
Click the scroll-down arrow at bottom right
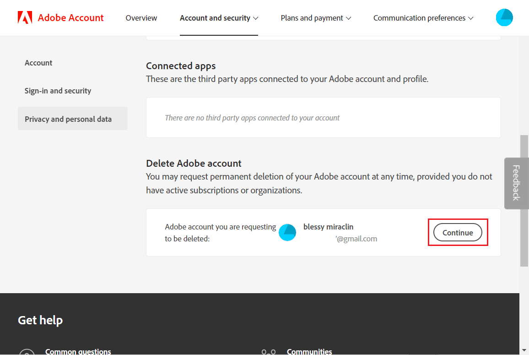tap(524, 350)
